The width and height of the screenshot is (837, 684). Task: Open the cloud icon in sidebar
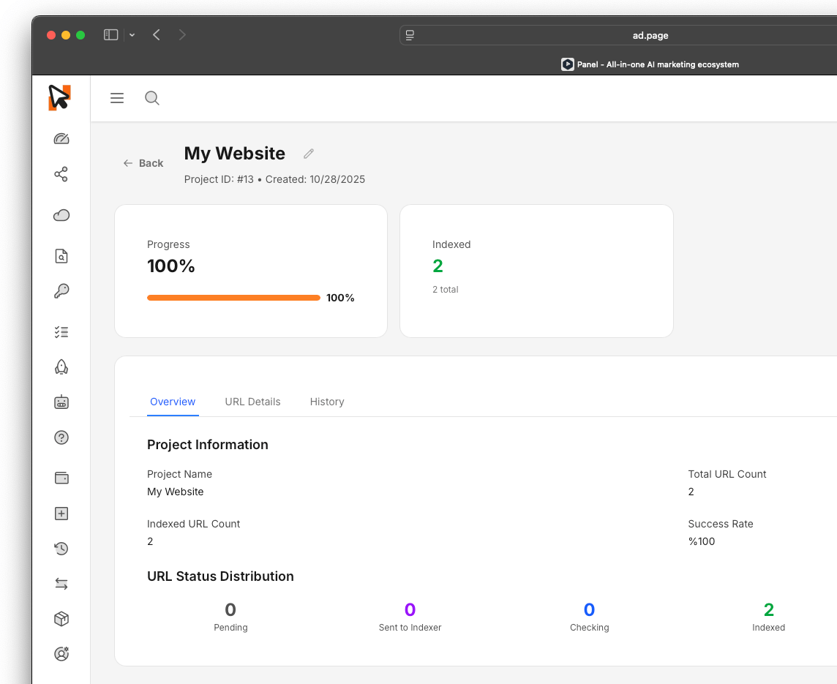[61, 215]
